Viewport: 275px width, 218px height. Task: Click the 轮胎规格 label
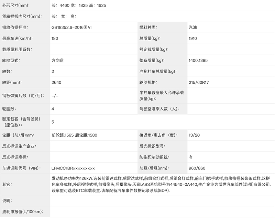pos(148,83)
